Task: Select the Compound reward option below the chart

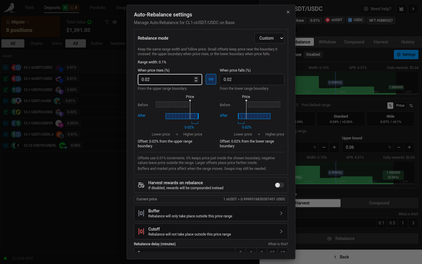Action: 379,203
